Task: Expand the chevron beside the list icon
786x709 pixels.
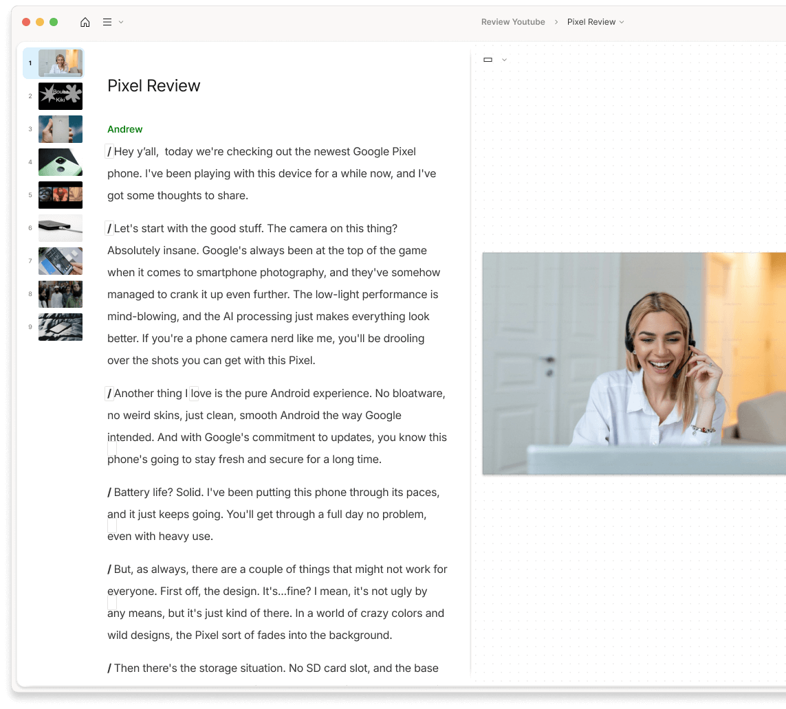Action: pos(121,22)
